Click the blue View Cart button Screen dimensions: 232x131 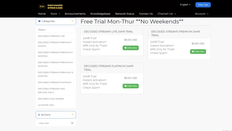pyautogui.click(x=203, y=5)
